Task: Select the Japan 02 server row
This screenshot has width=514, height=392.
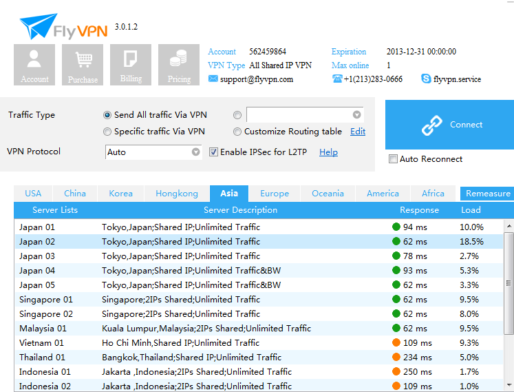Action: 259,241
